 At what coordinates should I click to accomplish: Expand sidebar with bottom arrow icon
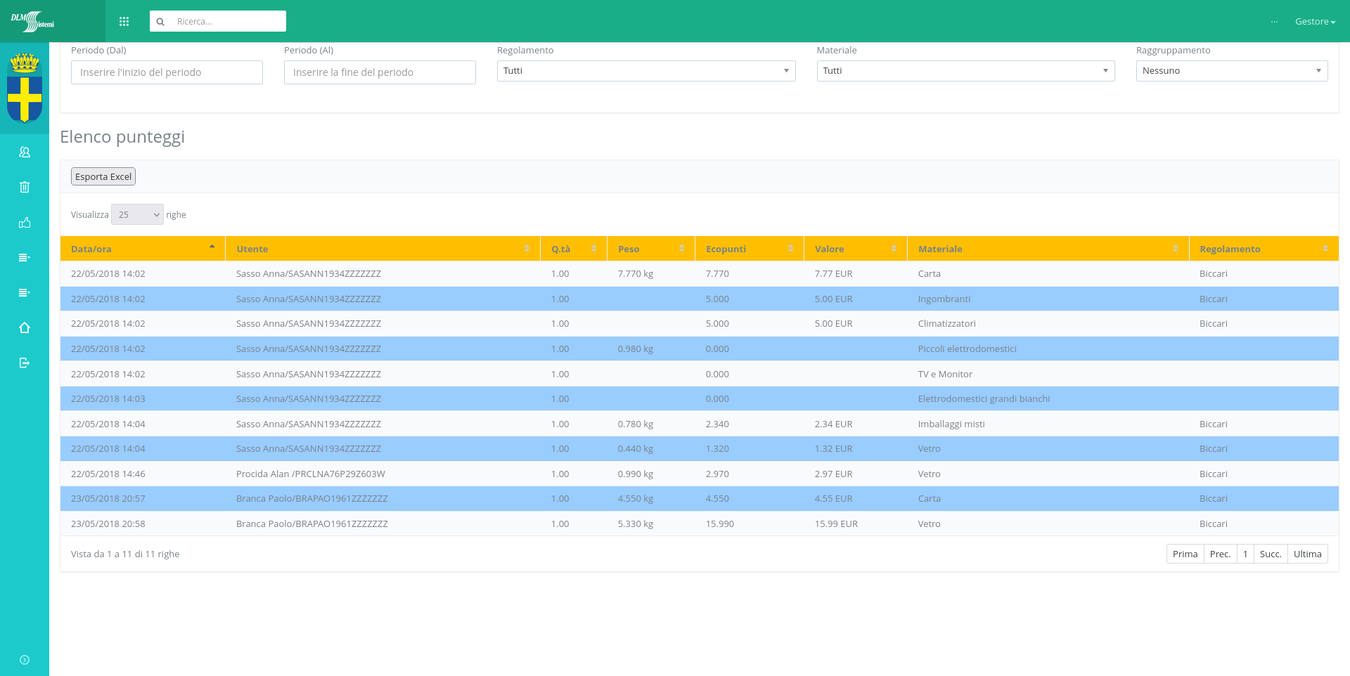25,660
